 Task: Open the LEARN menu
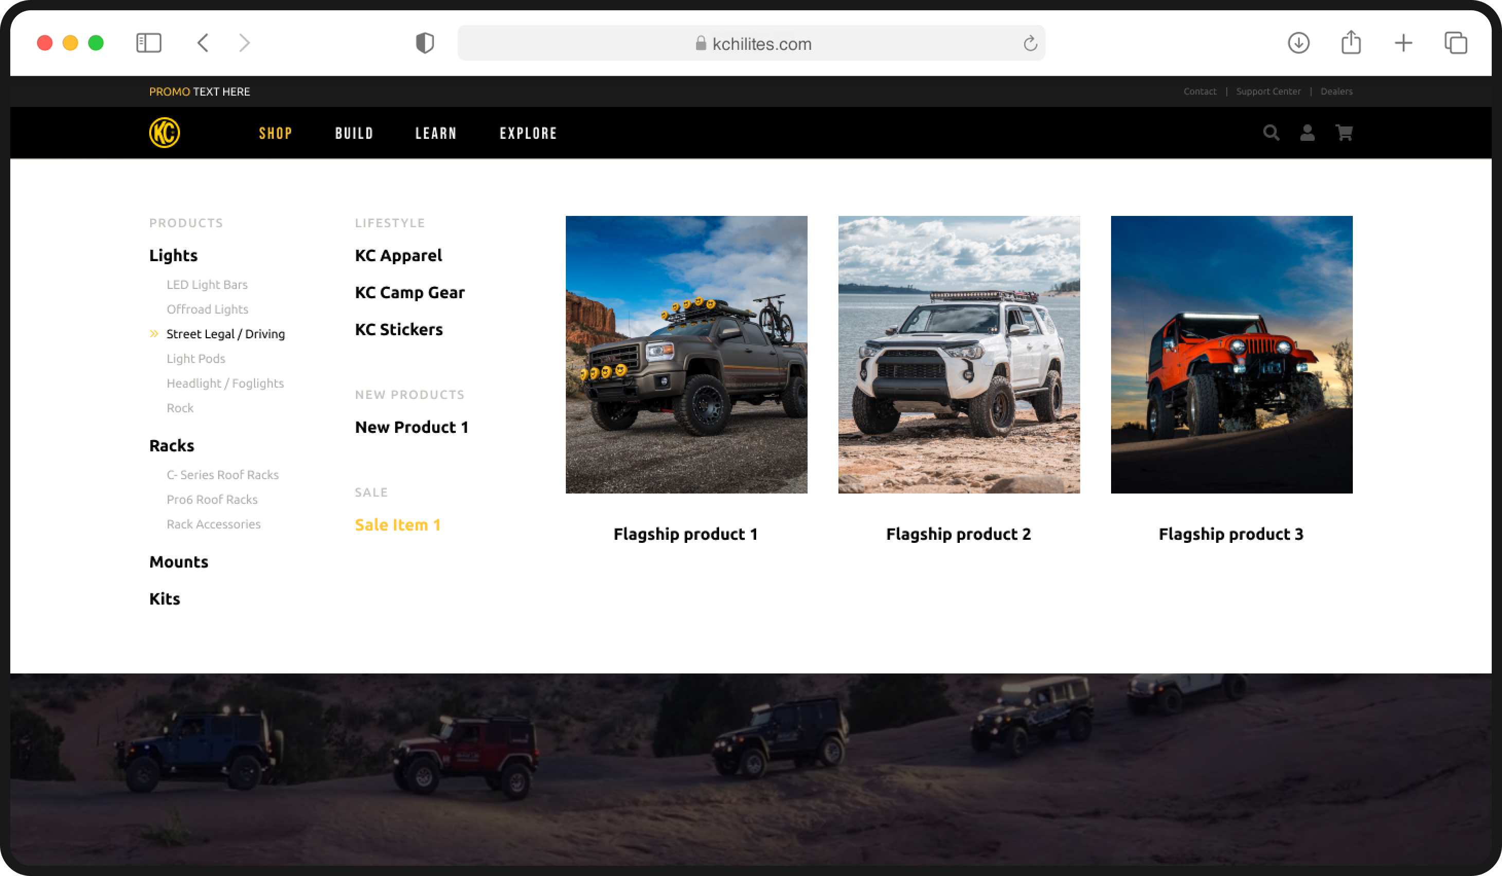[436, 133]
